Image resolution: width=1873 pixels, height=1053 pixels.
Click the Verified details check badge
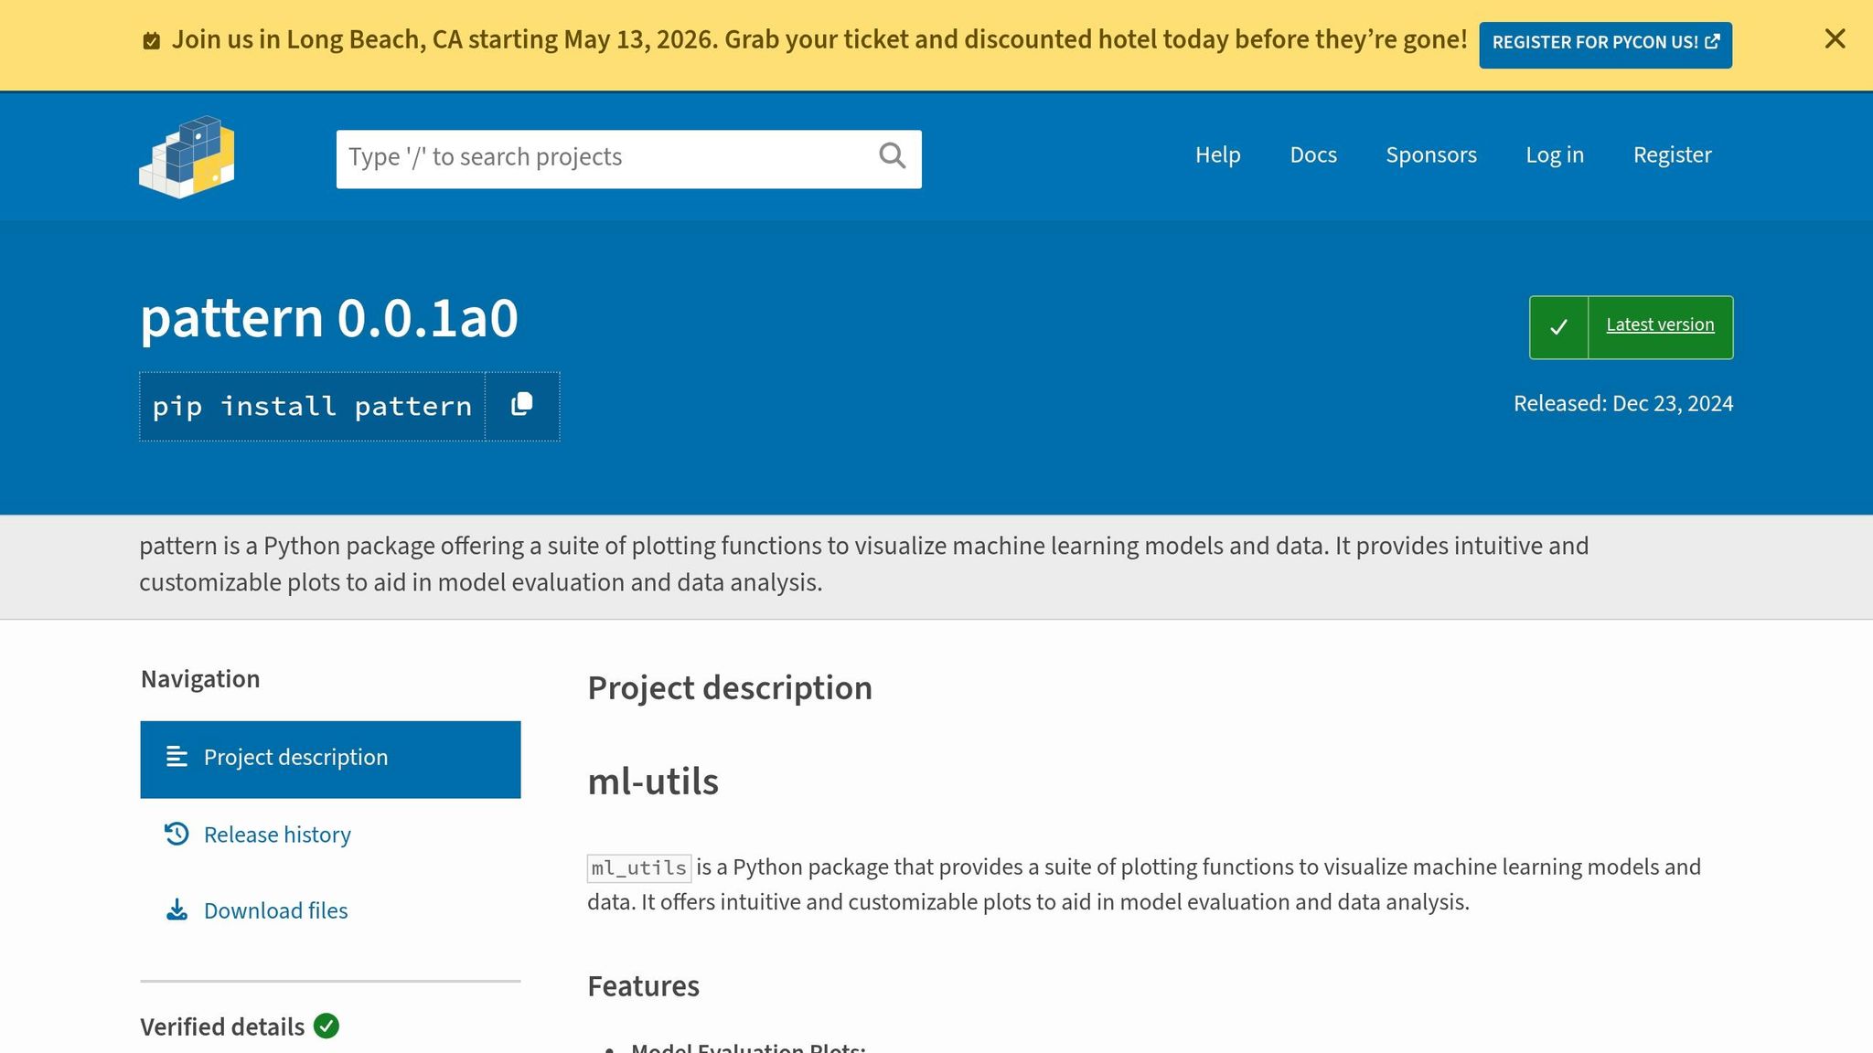[x=326, y=1026]
